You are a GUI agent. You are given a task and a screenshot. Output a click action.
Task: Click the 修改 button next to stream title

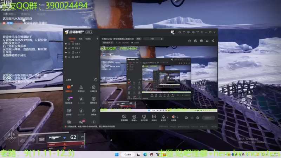(x=139, y=39)
